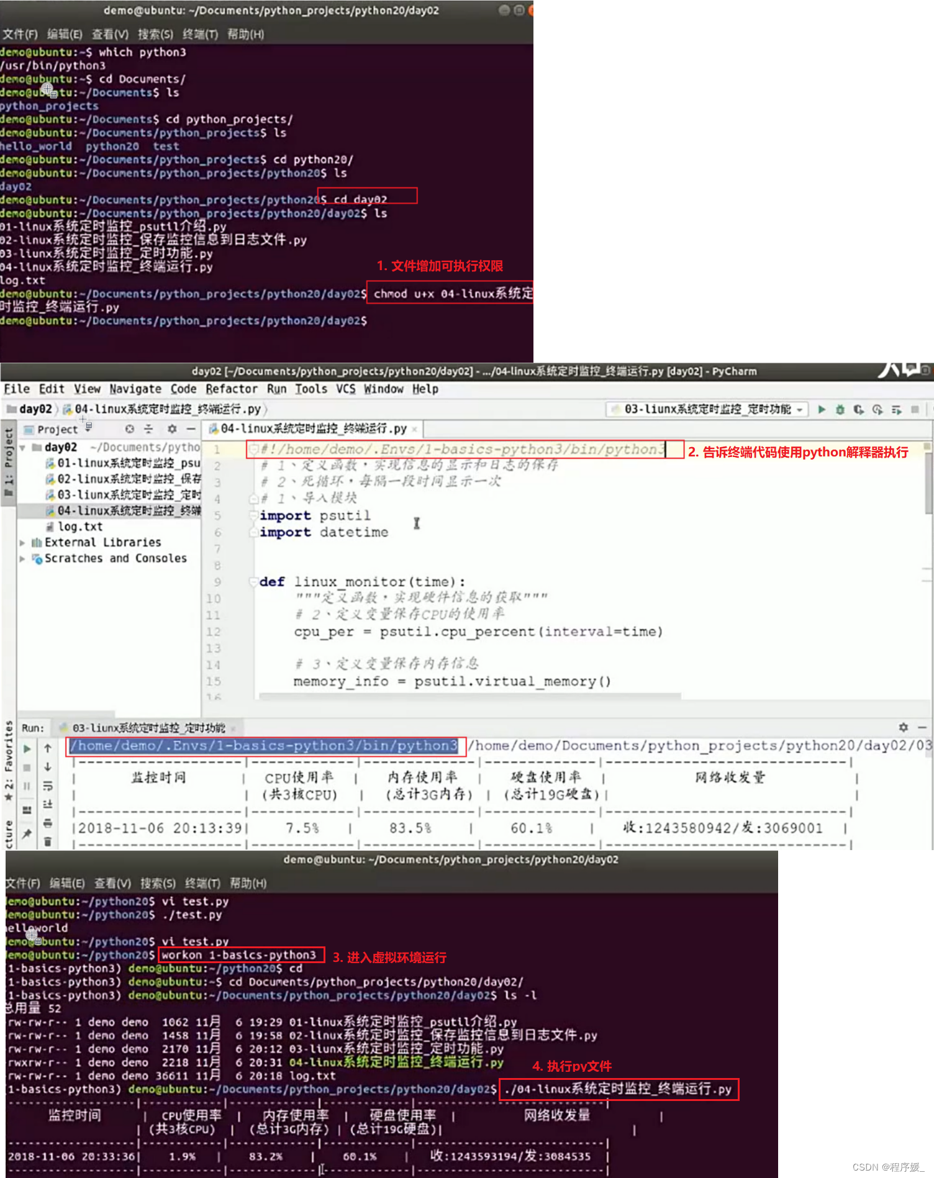Click the concurrency diagram run icon
The height and width of the screenshot is (1178, 934).
pos(896,409)
